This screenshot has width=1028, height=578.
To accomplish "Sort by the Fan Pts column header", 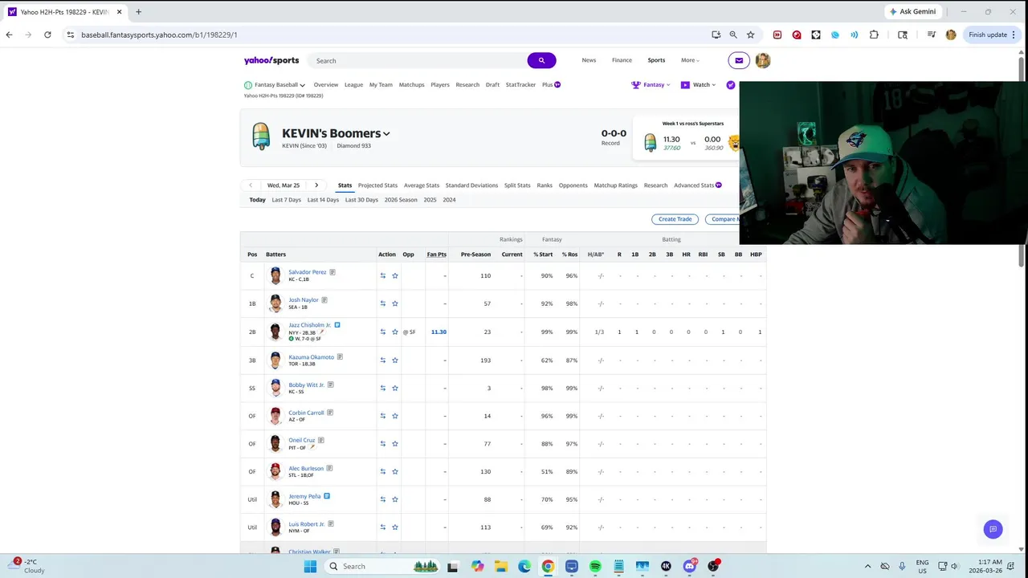I will tap(436, 254).
